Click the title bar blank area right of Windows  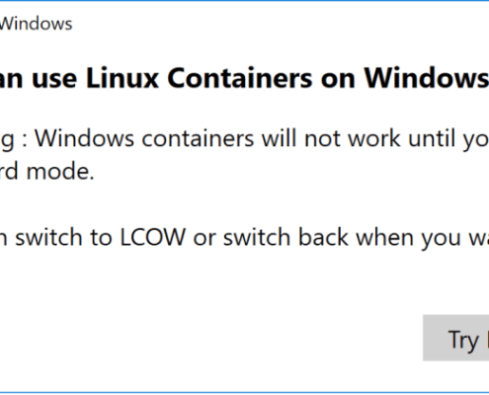click(280, 24)
